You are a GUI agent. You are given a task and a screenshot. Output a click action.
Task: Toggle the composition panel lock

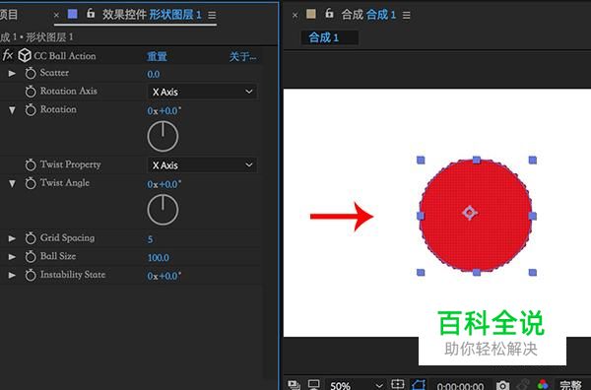pos(329,14)
